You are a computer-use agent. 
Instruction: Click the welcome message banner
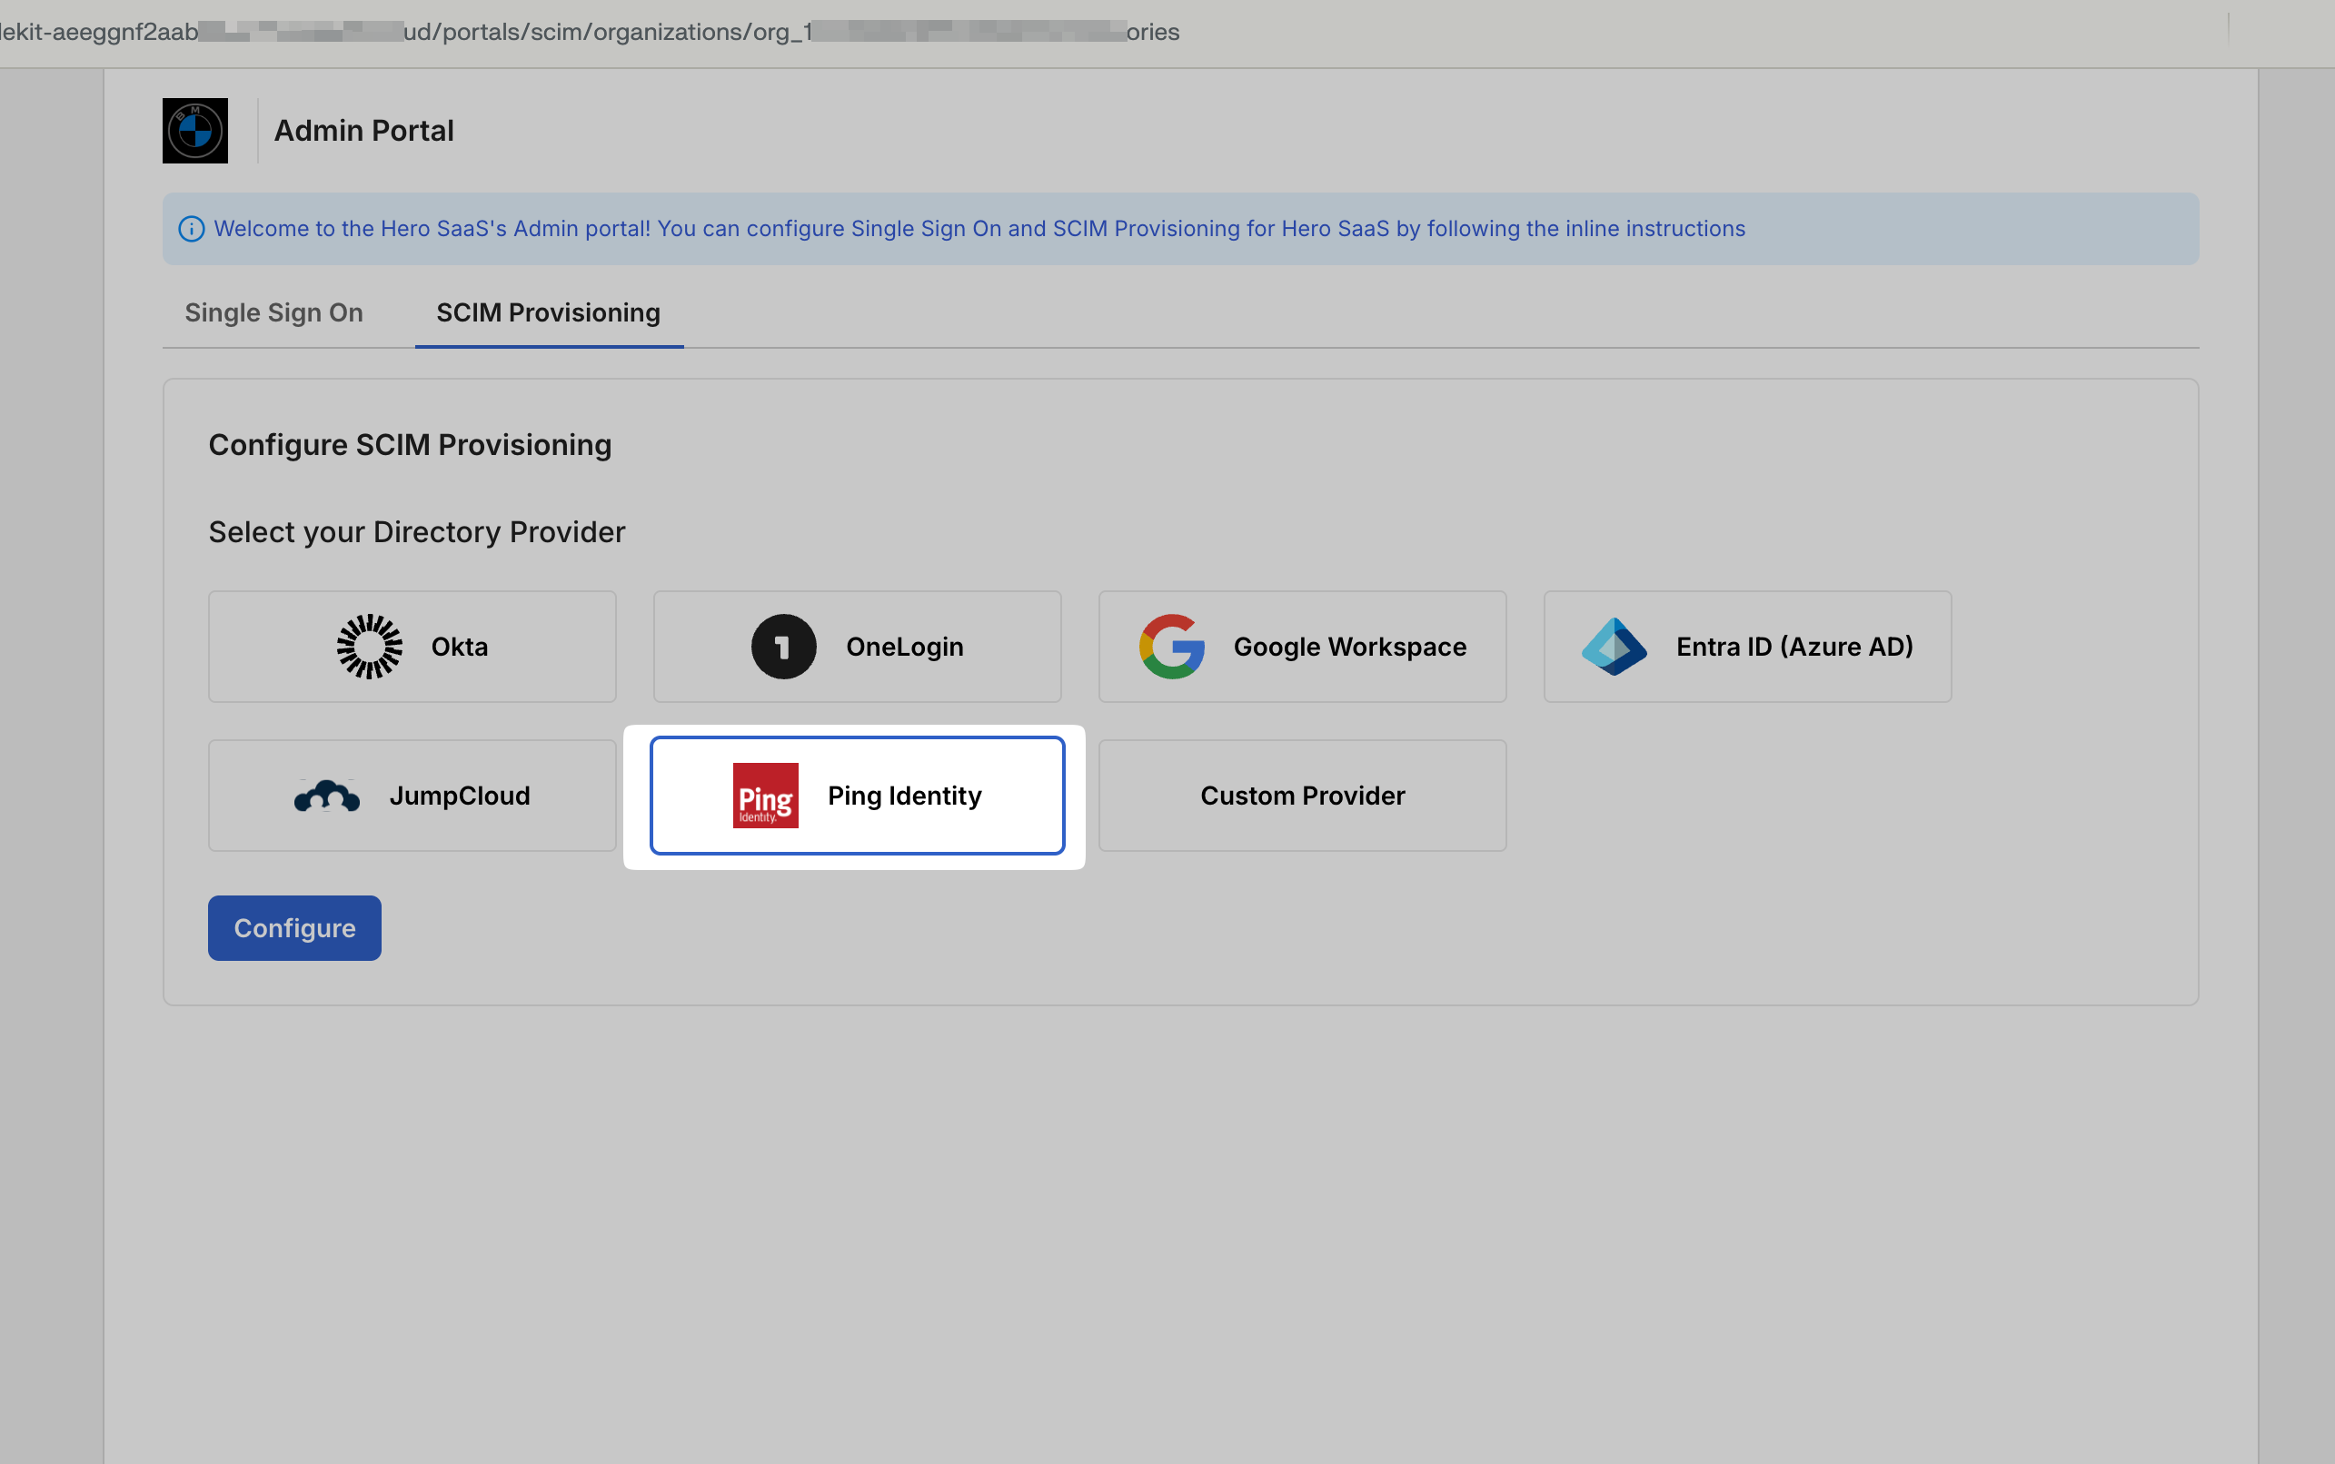coord(979,229)
